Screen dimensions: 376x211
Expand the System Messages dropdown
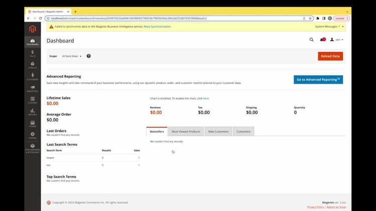[329, 27]
